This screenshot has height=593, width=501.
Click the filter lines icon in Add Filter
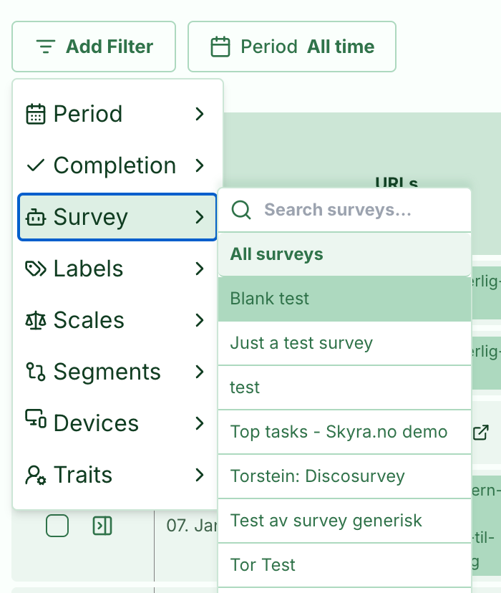(x=46, y=47)
